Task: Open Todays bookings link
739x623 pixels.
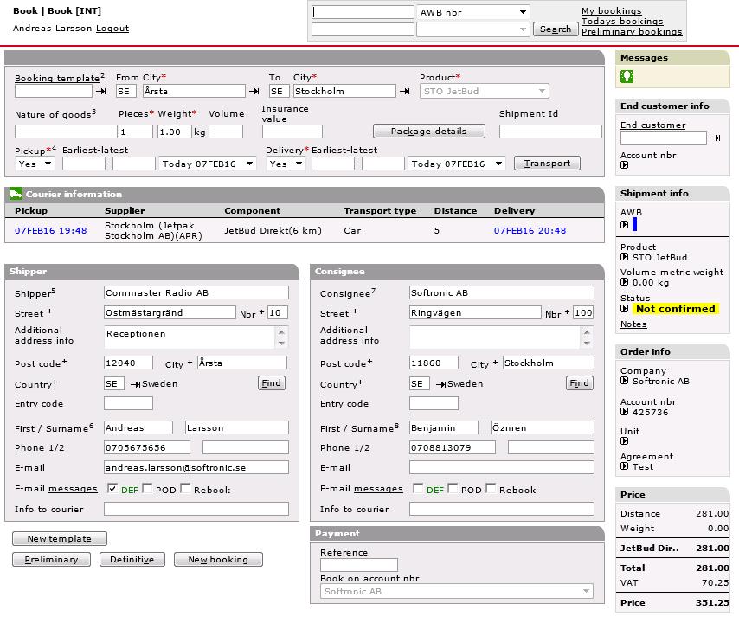Action: click(x=622, y=21)
